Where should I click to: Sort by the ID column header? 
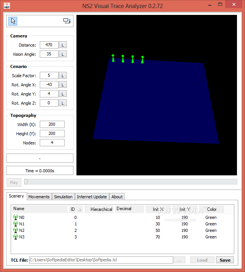(x=76, y=209)
